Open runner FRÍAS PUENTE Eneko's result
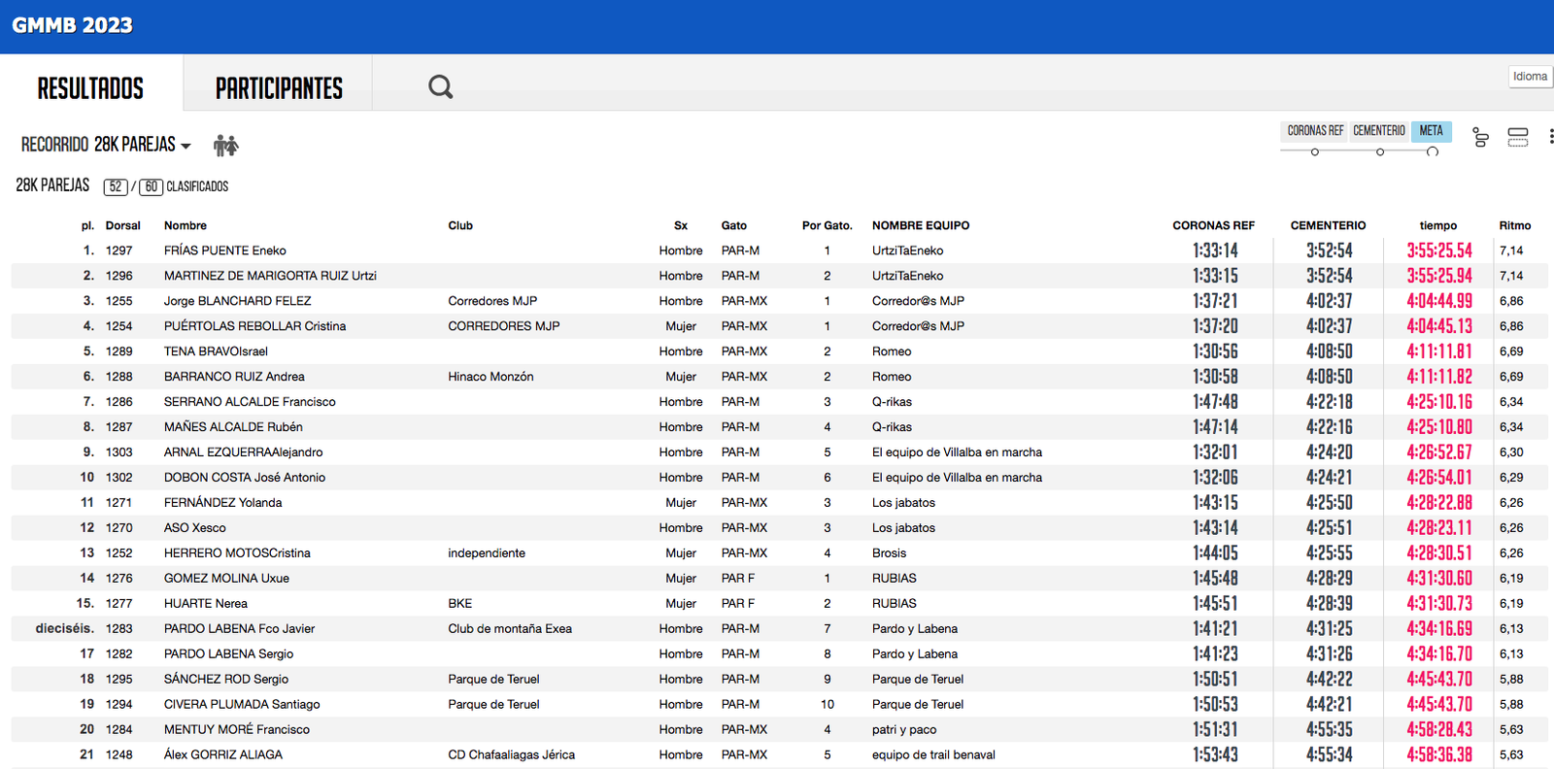This screenshot has height=769, width=1554. 224,251
